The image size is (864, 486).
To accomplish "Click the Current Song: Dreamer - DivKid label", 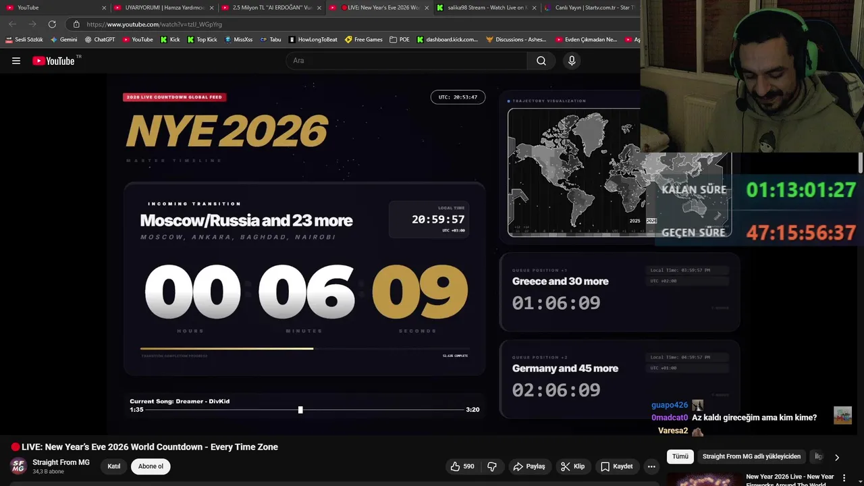I will (180, 401).
